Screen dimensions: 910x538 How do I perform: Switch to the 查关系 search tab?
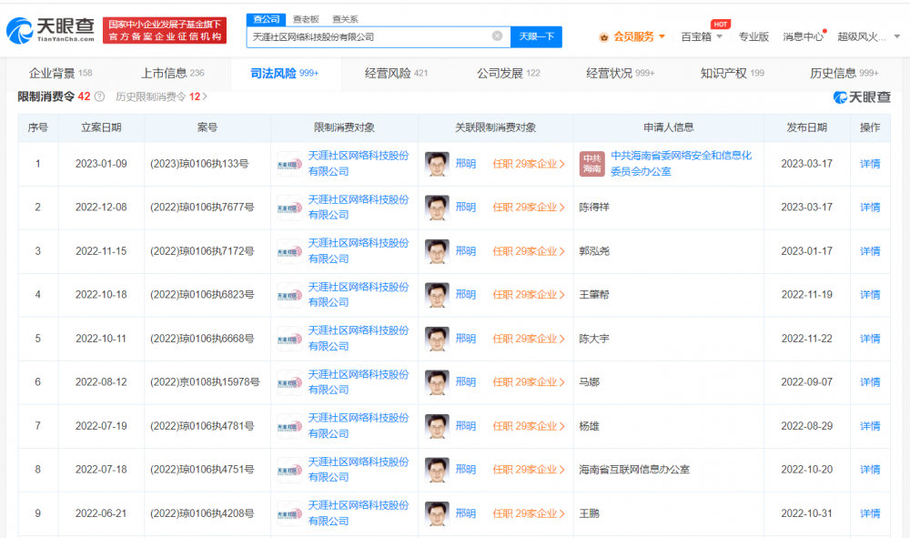tap(345, 19)
